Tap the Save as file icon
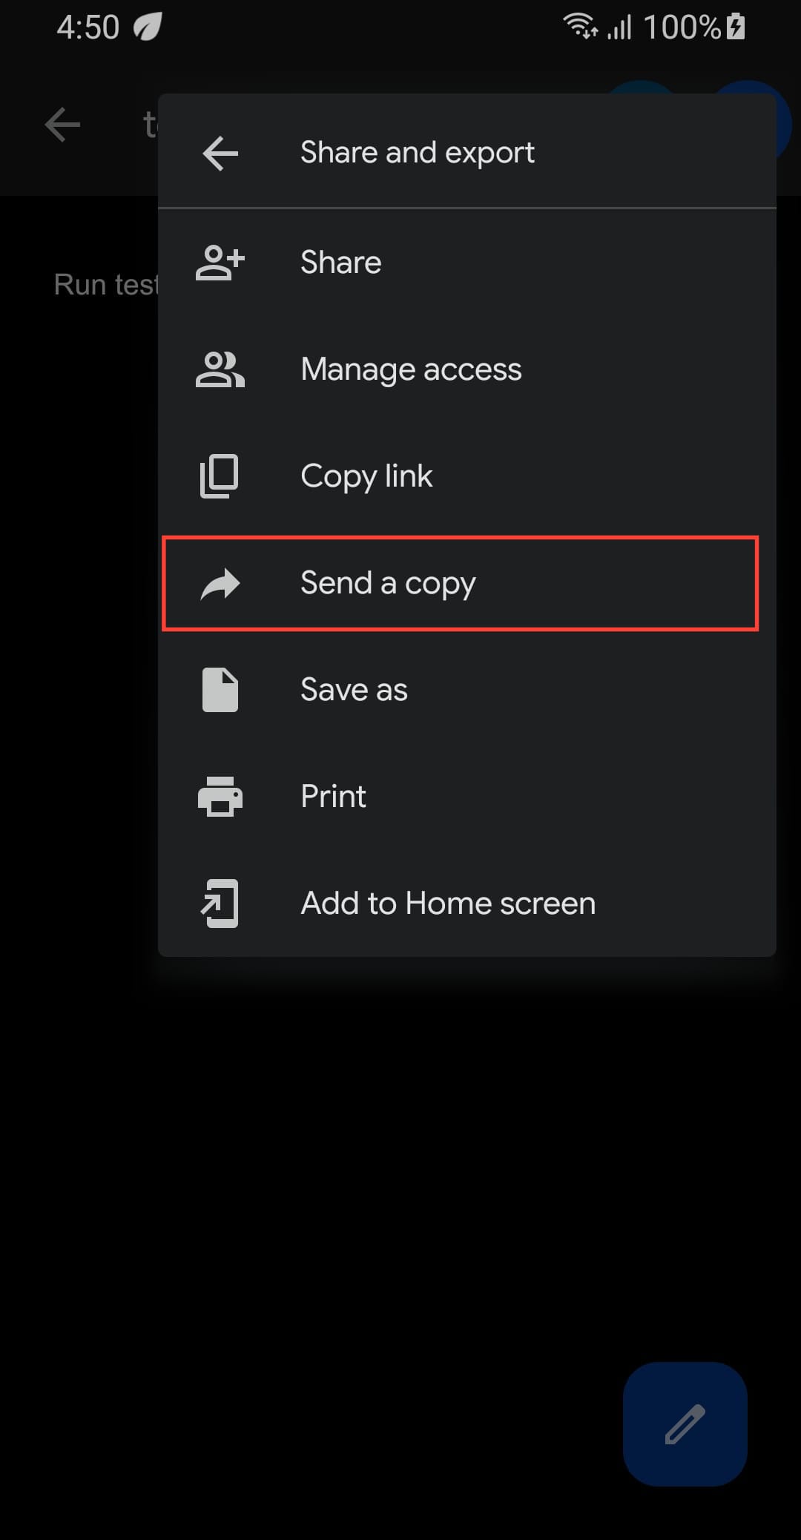Viewport: 801px width, 1540px height. click(220, 690)
